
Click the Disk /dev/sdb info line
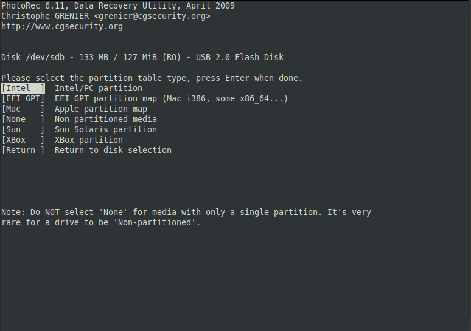(142, 57)
